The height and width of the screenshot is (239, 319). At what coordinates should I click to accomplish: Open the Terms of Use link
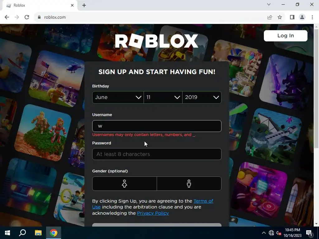tap(203, 201)
